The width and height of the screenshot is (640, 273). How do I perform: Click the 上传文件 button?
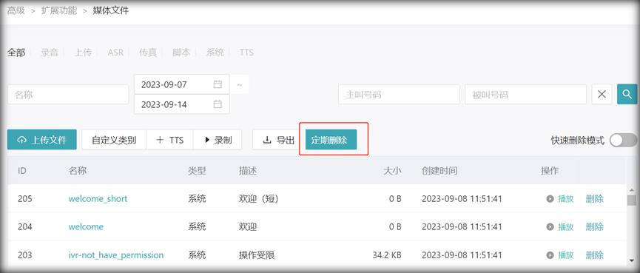pyautogui.click(x=42, y=140)
